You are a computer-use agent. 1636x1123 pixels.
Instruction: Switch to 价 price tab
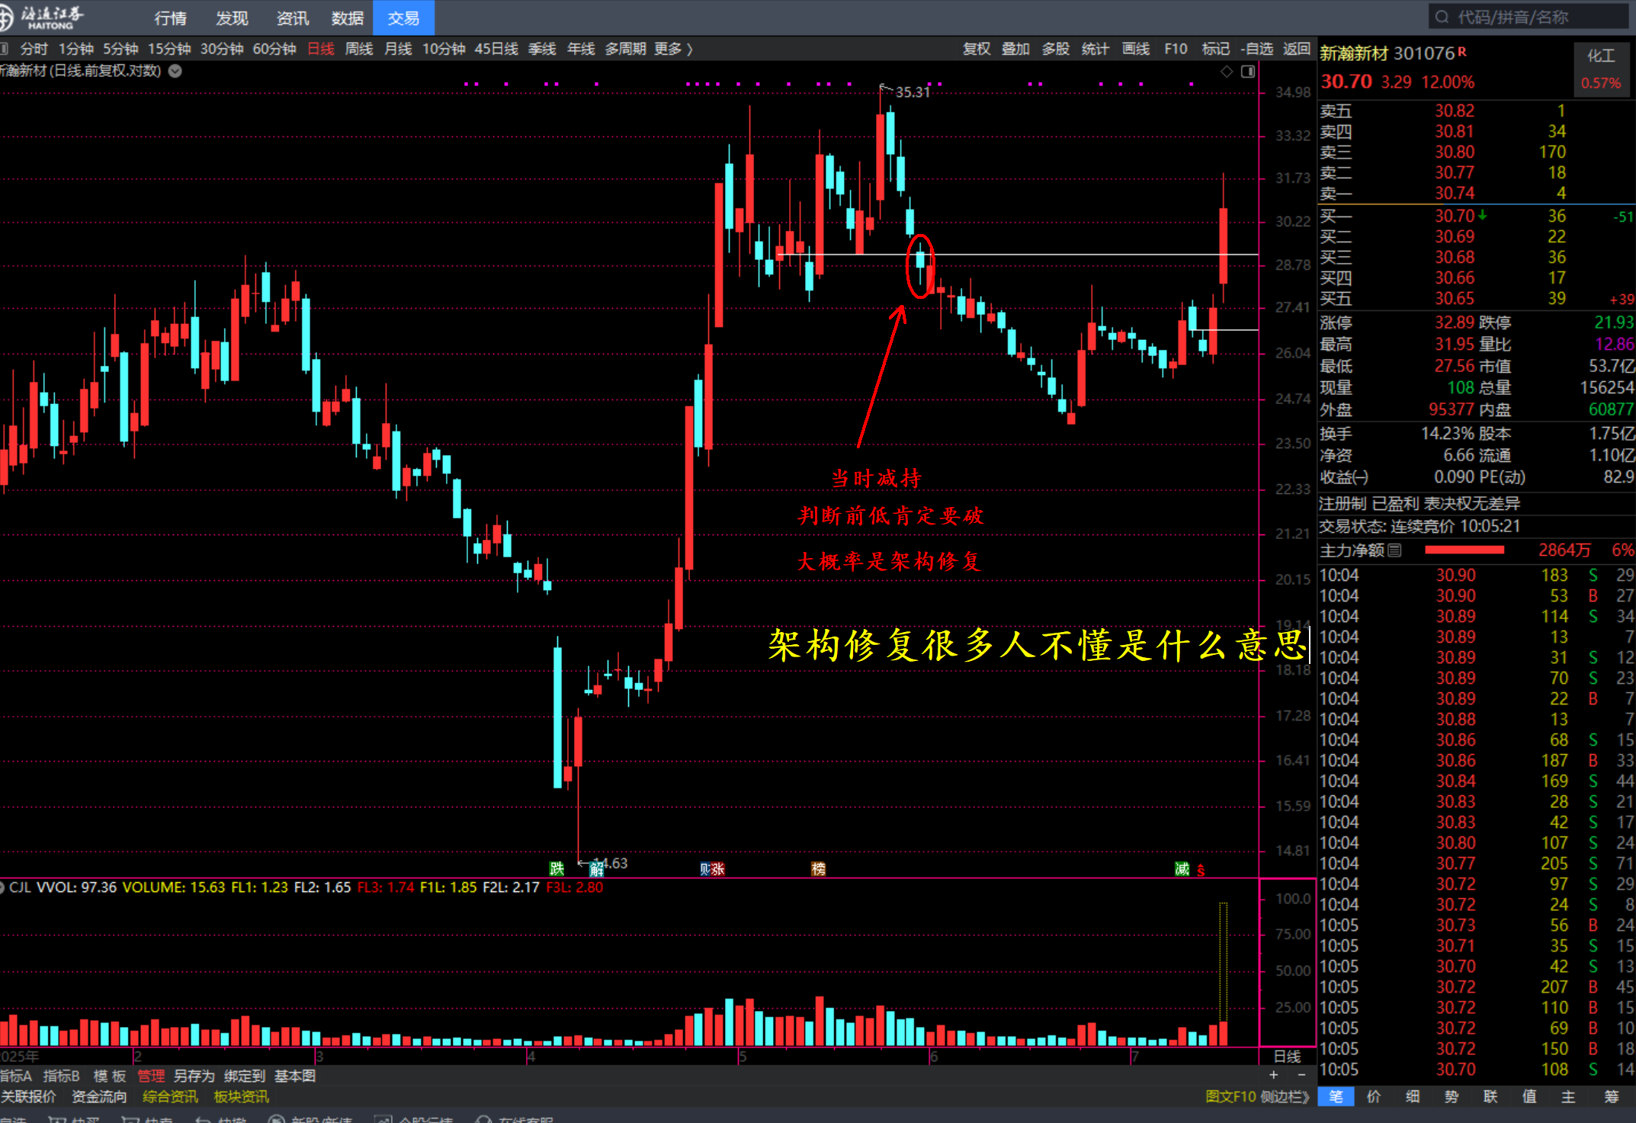point(1374,1096)
